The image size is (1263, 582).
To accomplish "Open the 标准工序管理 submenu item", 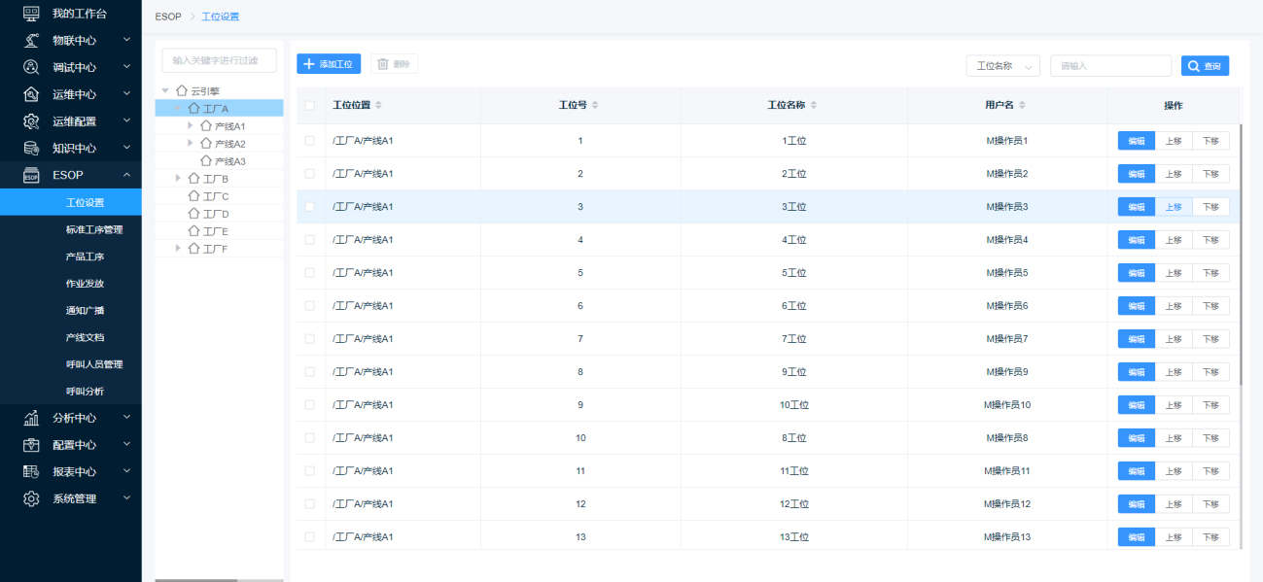I will (71, 230).
